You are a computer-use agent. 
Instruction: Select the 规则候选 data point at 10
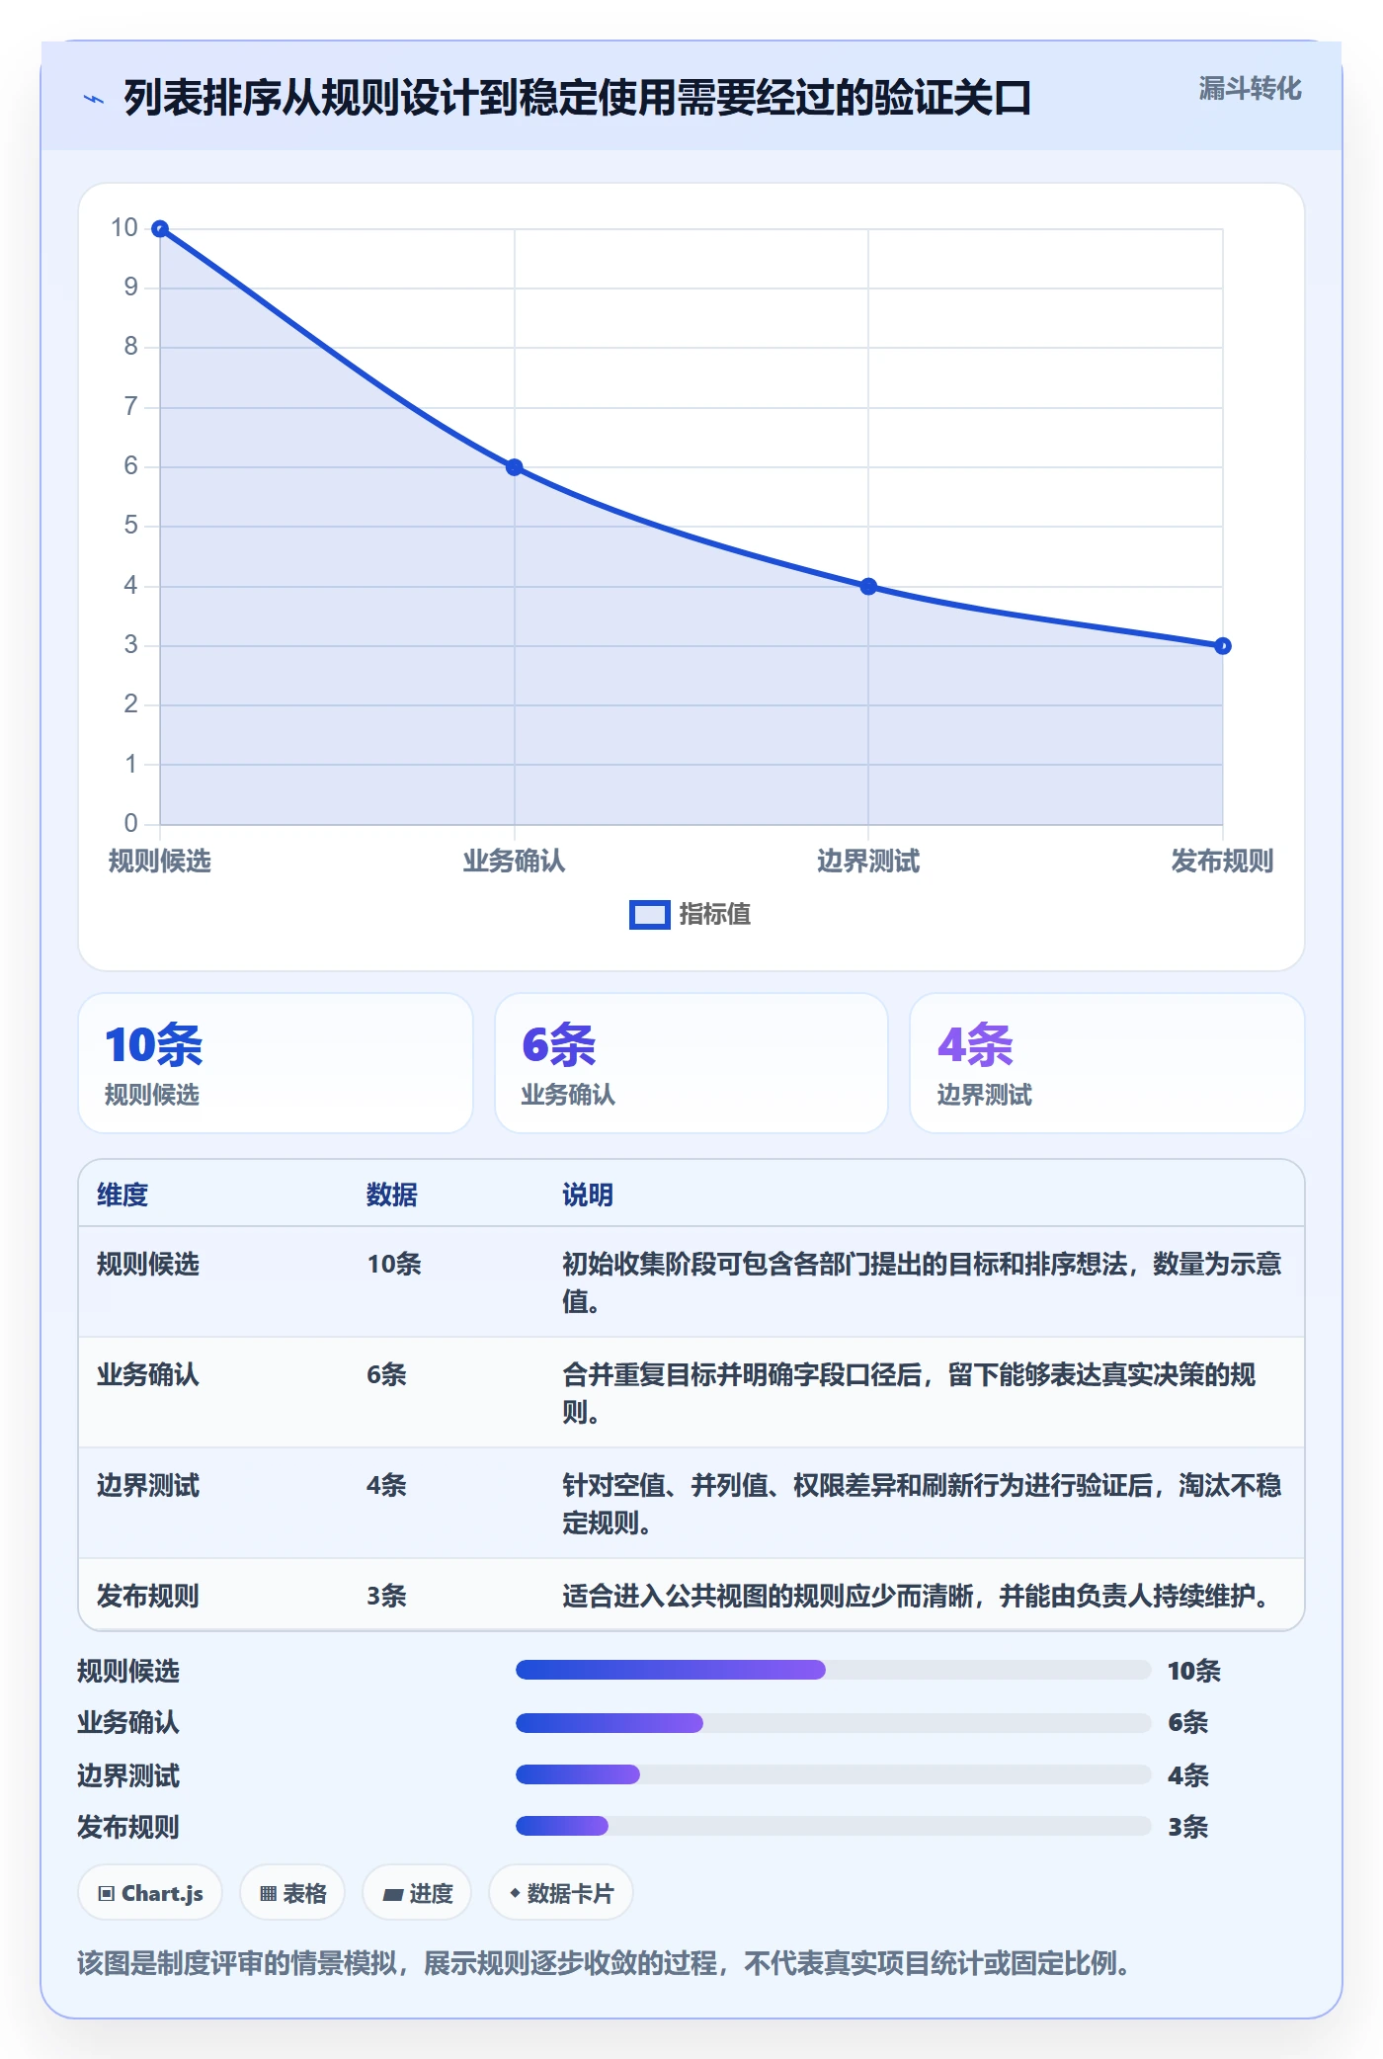click(x=160, y=229)
